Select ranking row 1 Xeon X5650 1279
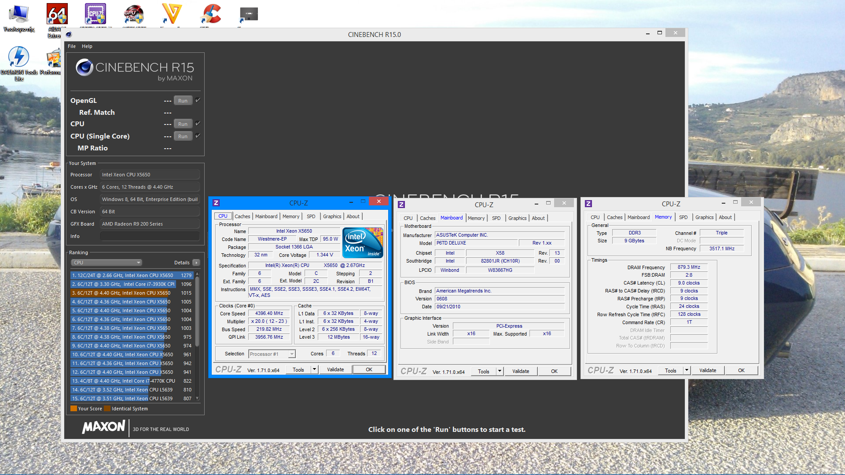The width and height of the screenshot is (845, 475). (132, 275)
